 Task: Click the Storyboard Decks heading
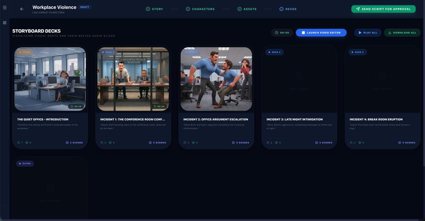37,31
